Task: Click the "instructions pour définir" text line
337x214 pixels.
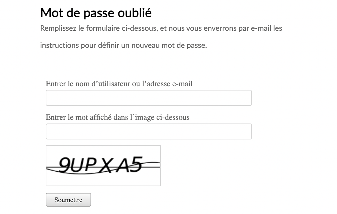Action: tap(124, 45)
